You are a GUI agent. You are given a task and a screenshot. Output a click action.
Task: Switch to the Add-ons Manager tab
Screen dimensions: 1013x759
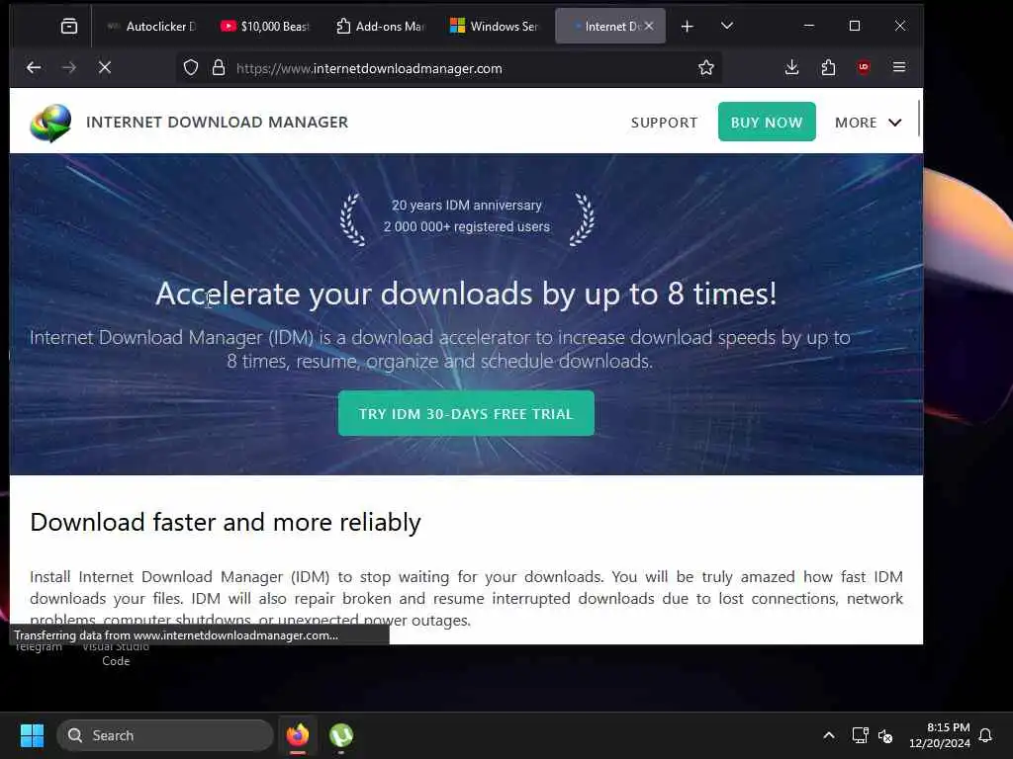(x=380, y=26)
